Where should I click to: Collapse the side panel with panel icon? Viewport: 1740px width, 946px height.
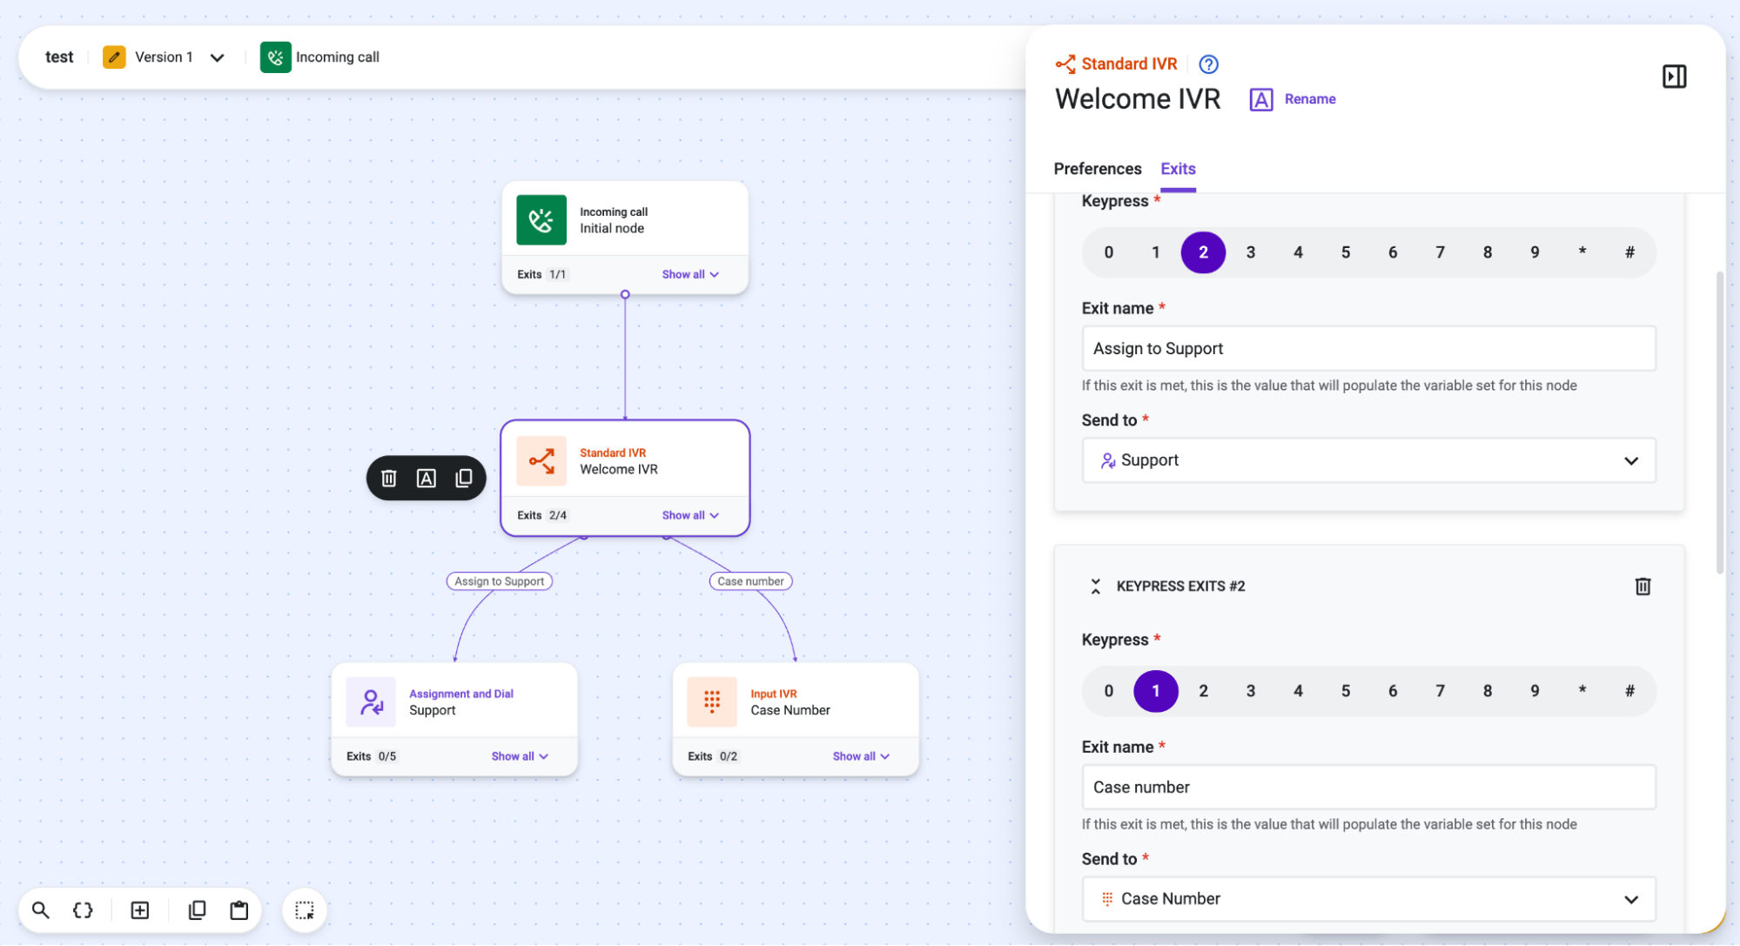pyautogui.click(x=1674, y=77)
